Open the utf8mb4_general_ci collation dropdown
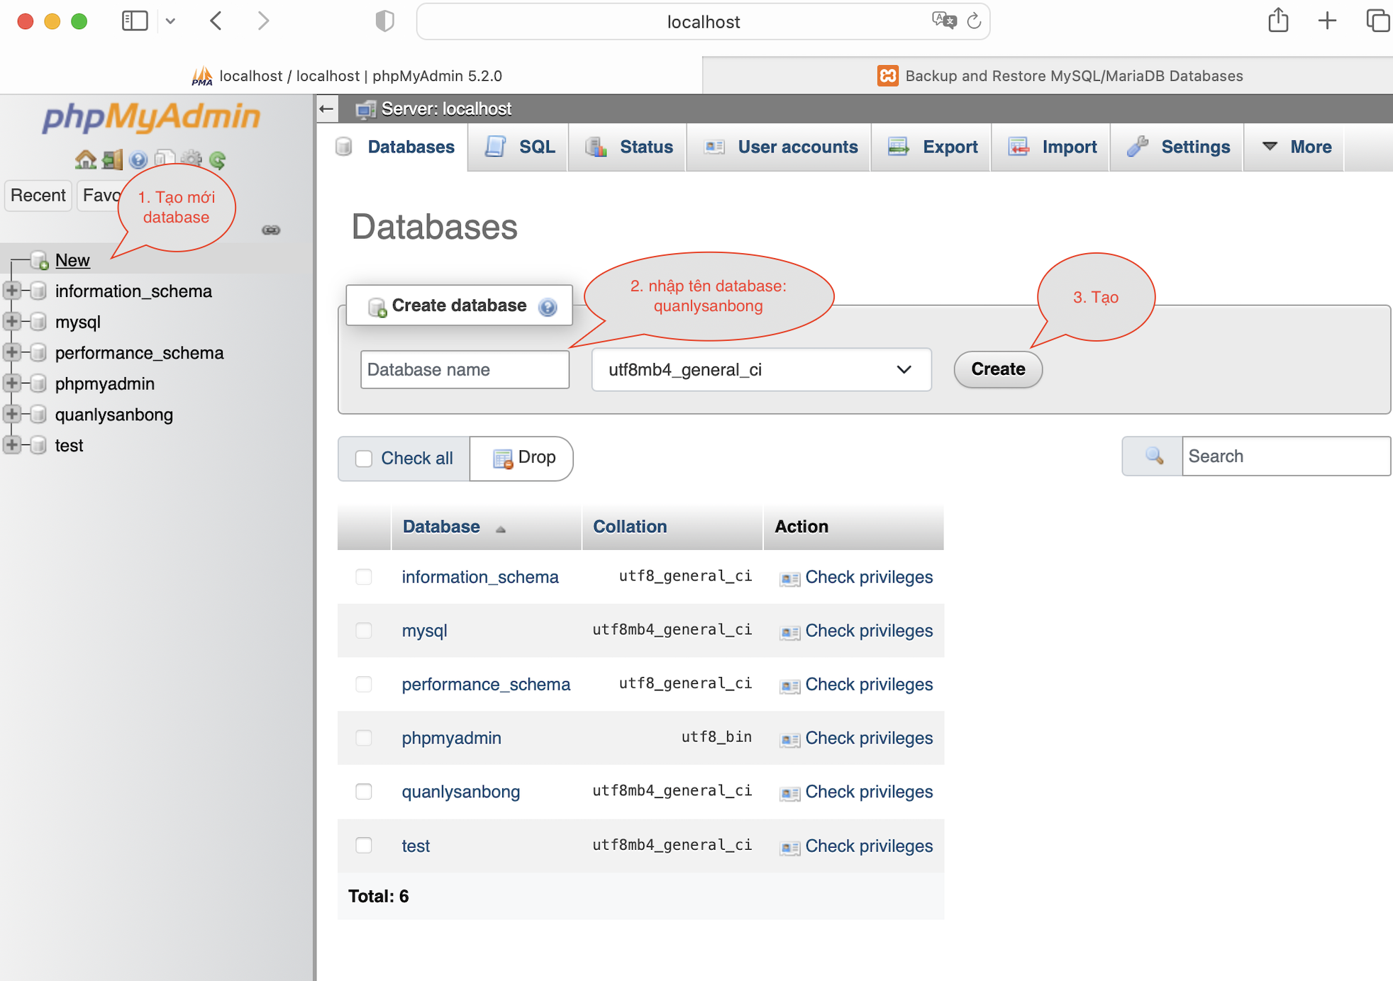Screen dimensions: 1393x981 [x=761, y=369]
